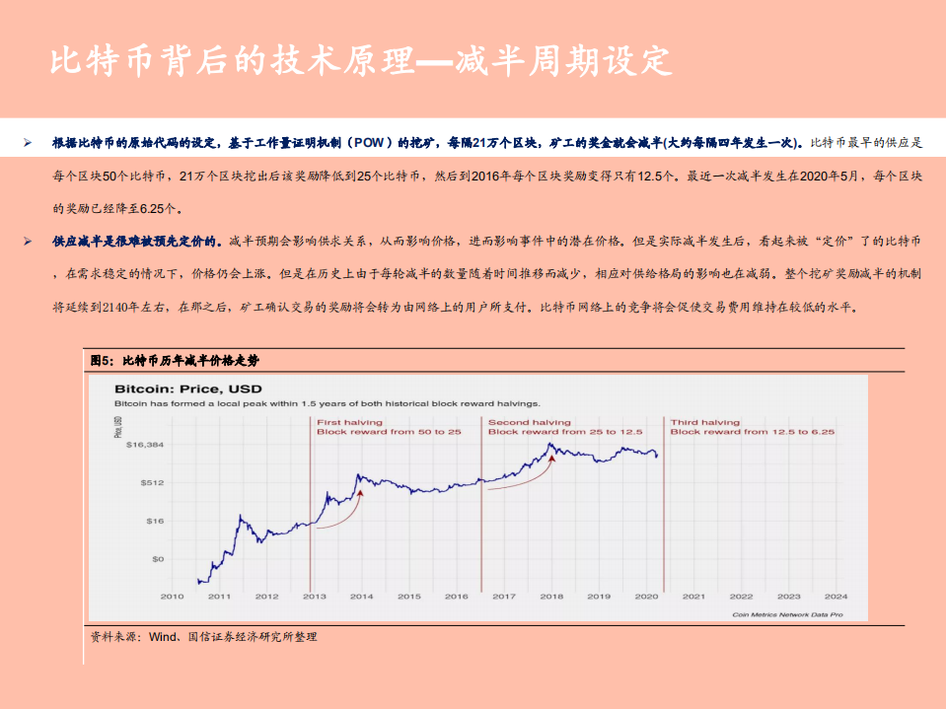Click the 资料来源 Wind source text
The width and height of the screenshot is (946, 709).
(x=201, y=638)
